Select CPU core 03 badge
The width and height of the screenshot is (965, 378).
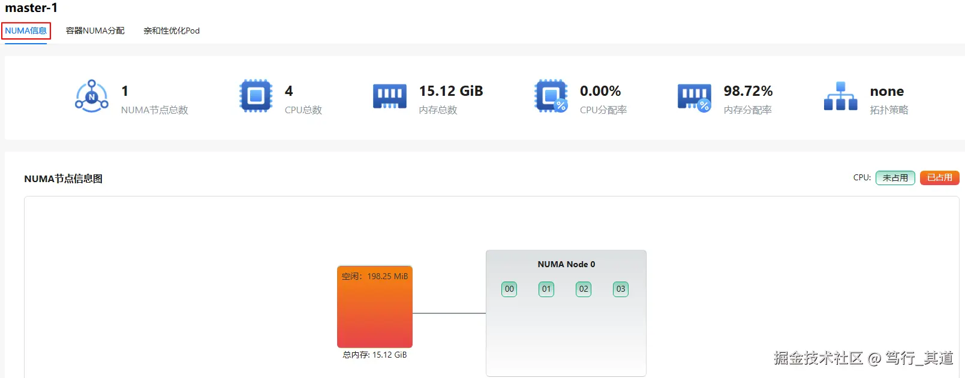[x=621, y=289]
